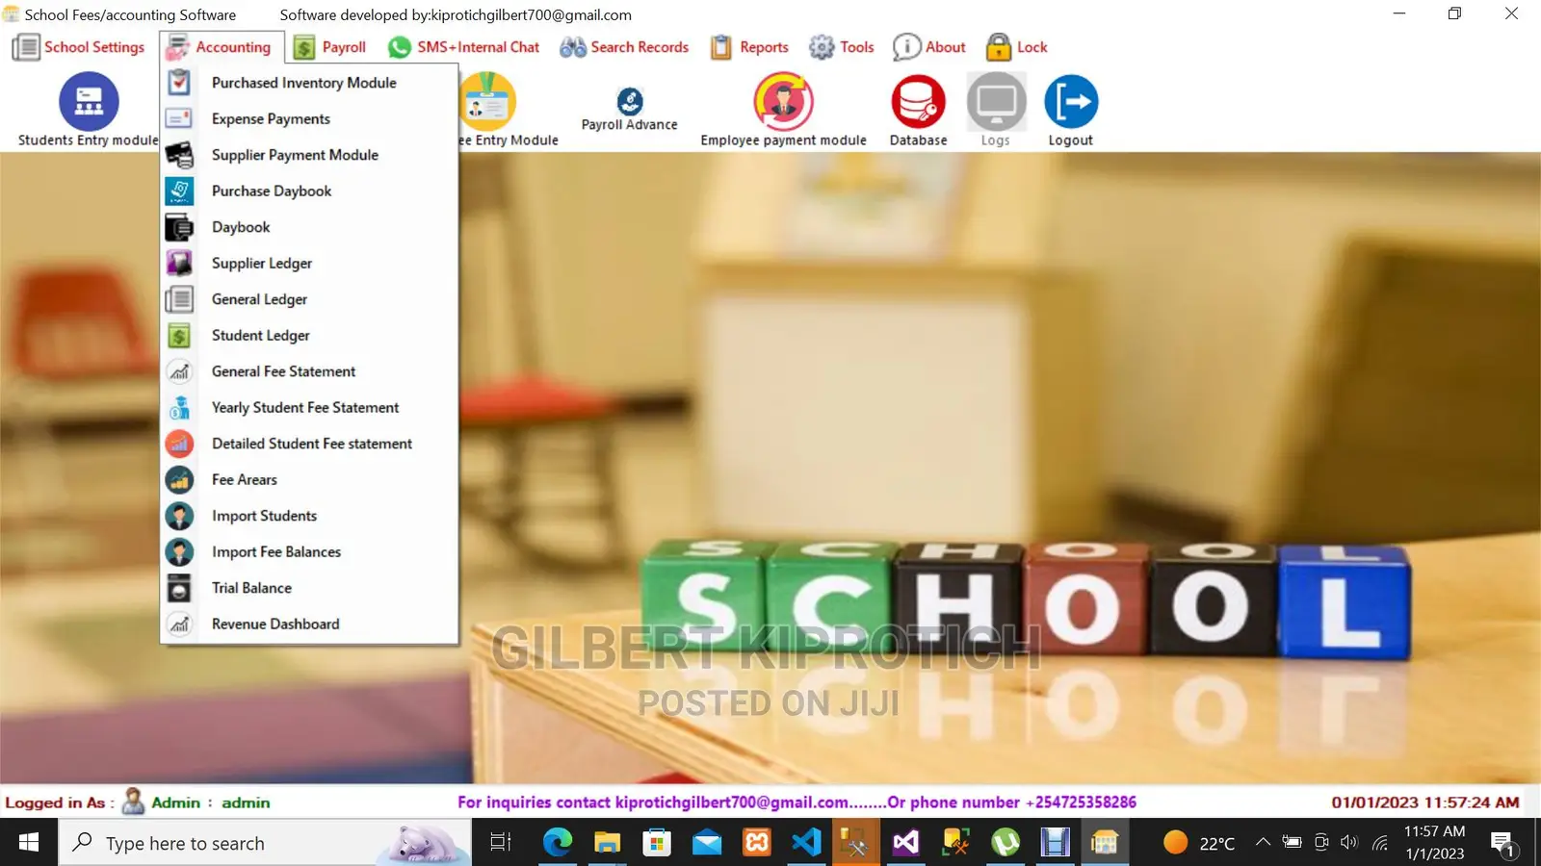Screen dimensions: 1541x866
Task: Select Supplier Ledger entry
Action: [x=309, y=263]
